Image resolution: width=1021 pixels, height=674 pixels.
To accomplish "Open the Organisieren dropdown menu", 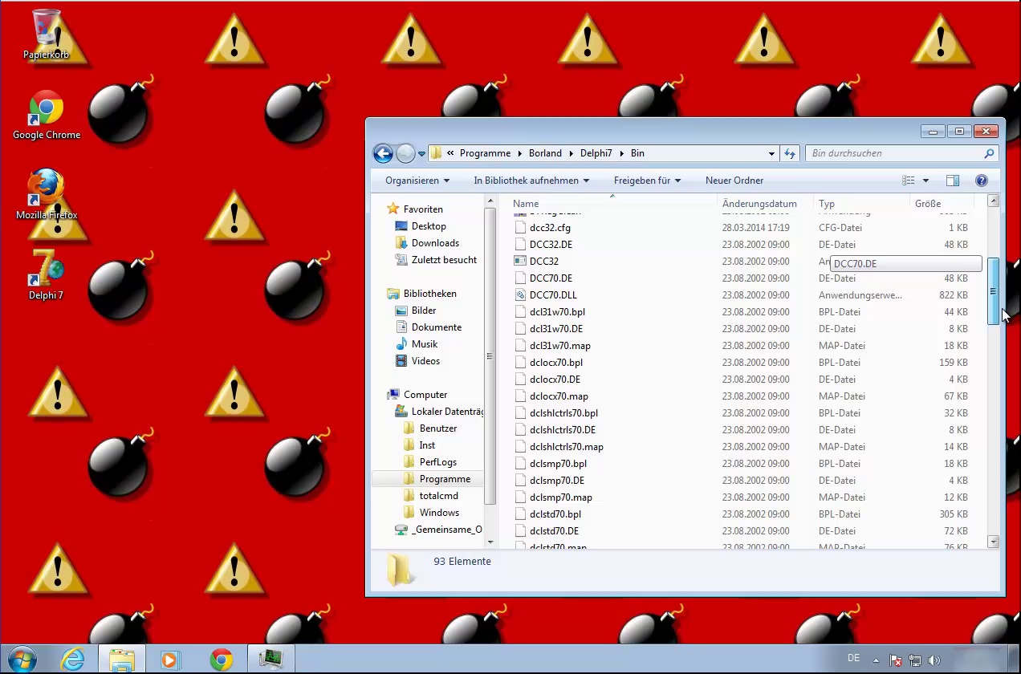I will pyautogui.click(x=417, y=181).
